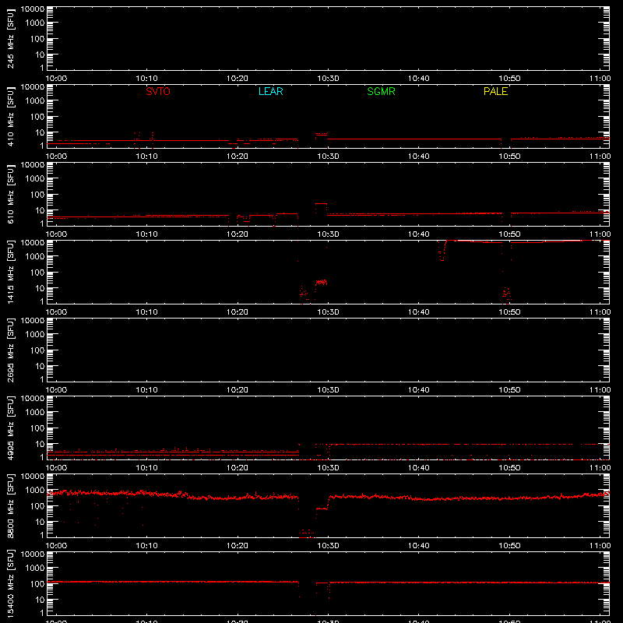Click the 1000 tick on 2695 MHz axis
This screenshot has height=623, width=623.
[x=35, y=335]
